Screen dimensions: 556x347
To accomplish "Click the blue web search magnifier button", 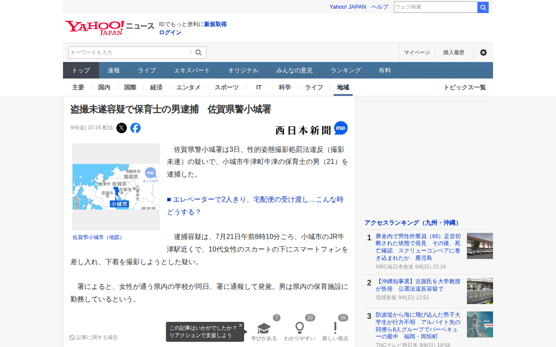I will [x=483, y=7].
